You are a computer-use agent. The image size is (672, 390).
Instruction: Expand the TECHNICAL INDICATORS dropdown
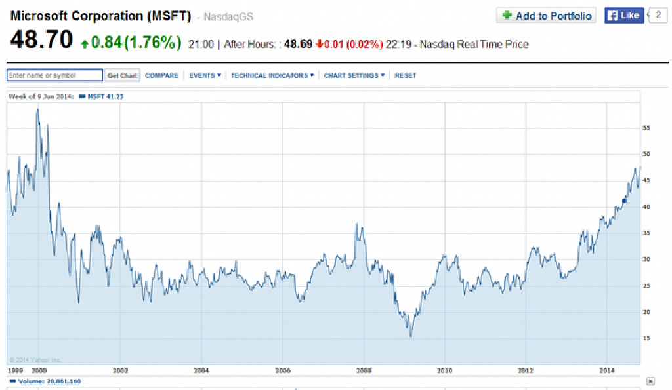pos(272,75)
